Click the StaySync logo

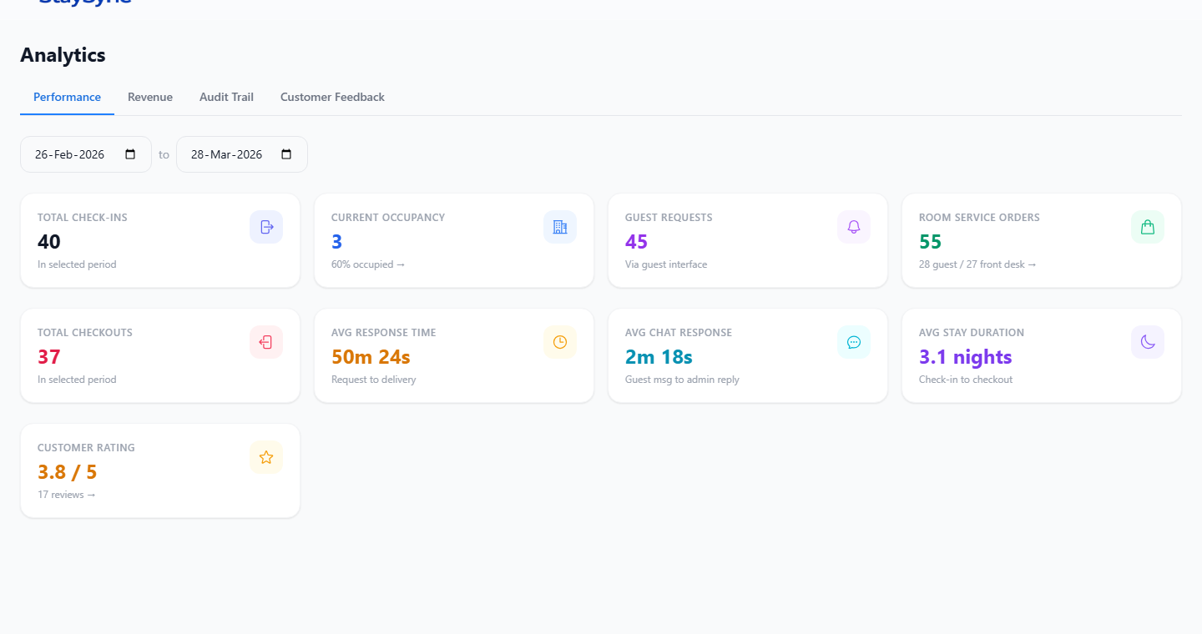[x=83, y=3]
